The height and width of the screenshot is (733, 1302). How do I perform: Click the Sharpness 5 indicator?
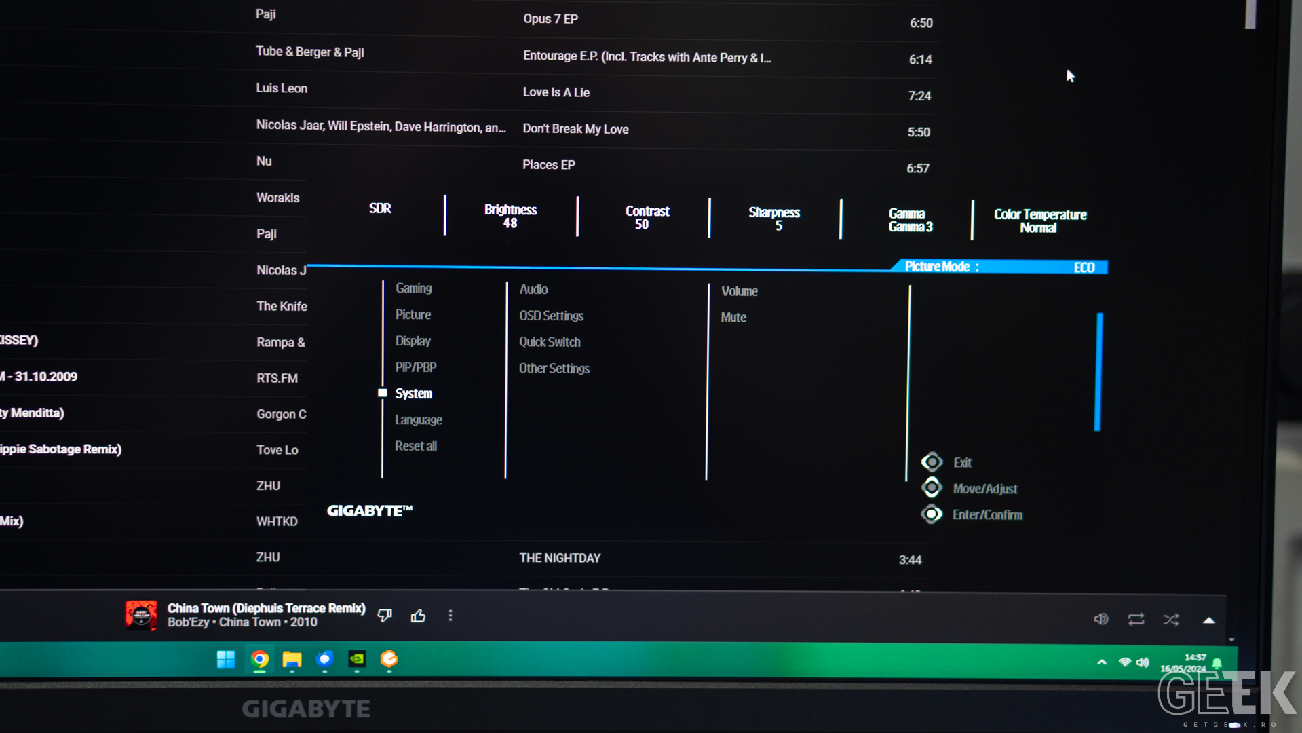click(x=774, y=219)
